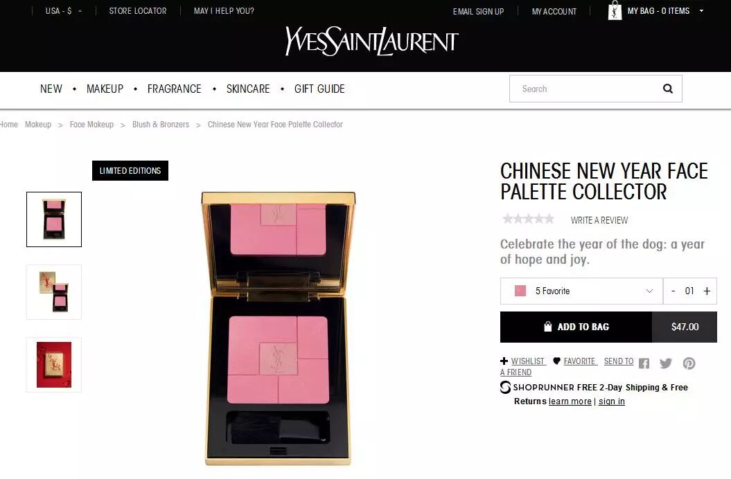This screenshot has width=731, height=479.
Task: Share product on Pinterest icon
Action: point(689,363)
